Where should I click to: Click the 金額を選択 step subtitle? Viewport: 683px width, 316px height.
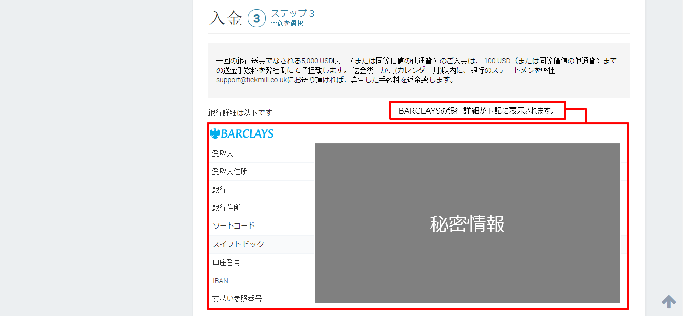click(x=287, y=23)
